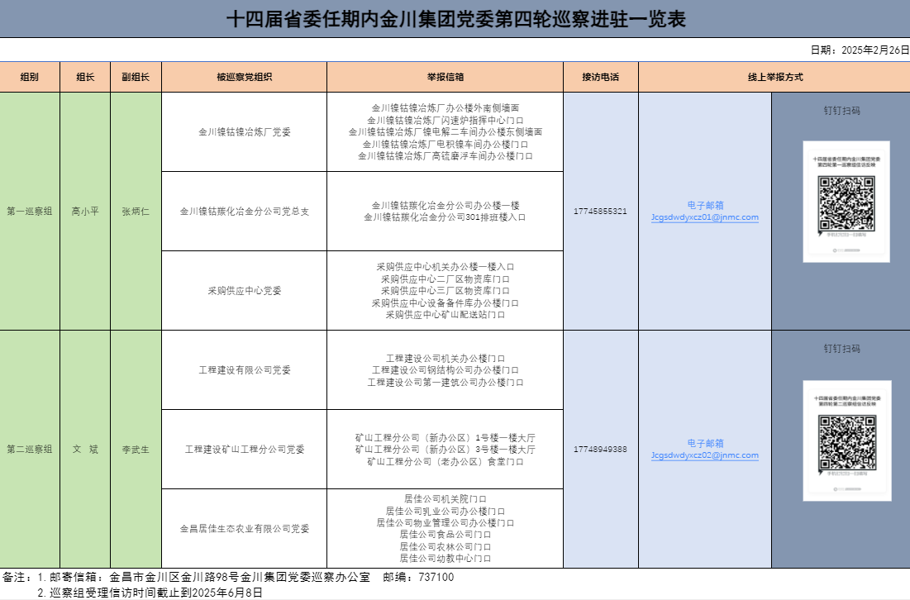Viewport: 910px width, 600px height.
Task: Click the 举报信箱 column header
Action: (445, 77)
